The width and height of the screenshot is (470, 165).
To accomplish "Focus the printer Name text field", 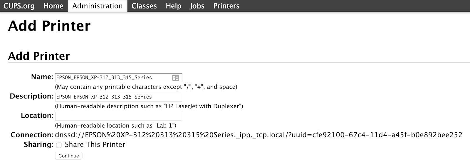I will click(x=113, y=78).
